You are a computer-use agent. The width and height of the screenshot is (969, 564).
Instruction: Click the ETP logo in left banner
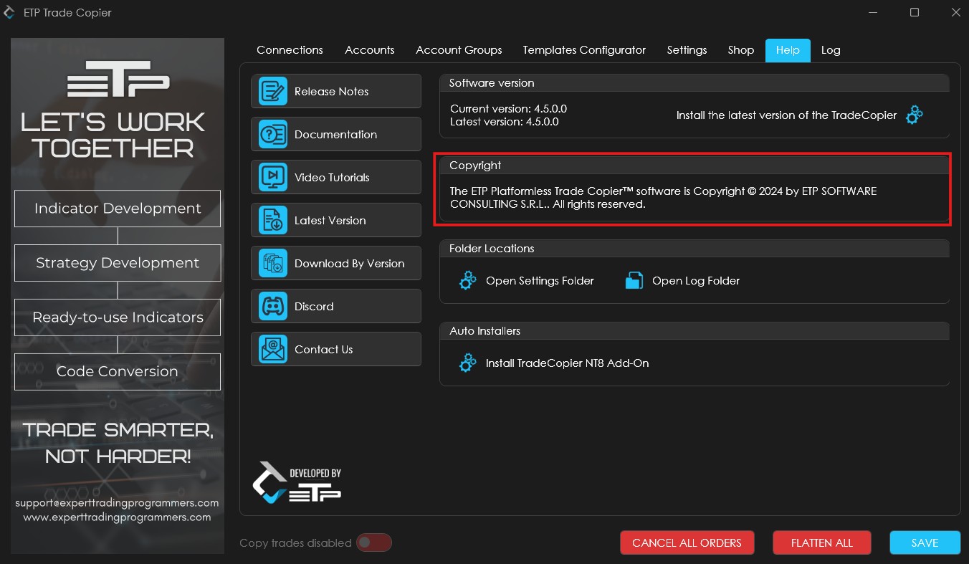point(118,79)
